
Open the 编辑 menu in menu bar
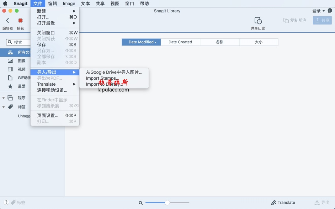coord(52,3)
